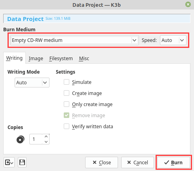Open the Speed Auto dropdown

(x=173, y=40)
